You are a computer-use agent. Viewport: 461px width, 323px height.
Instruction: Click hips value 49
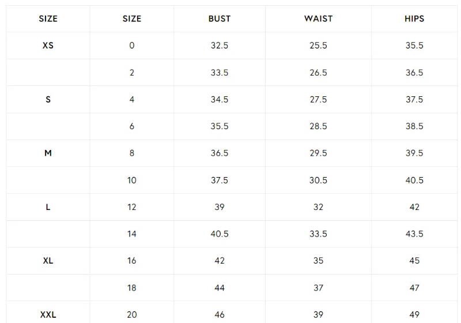click(414, 314)
